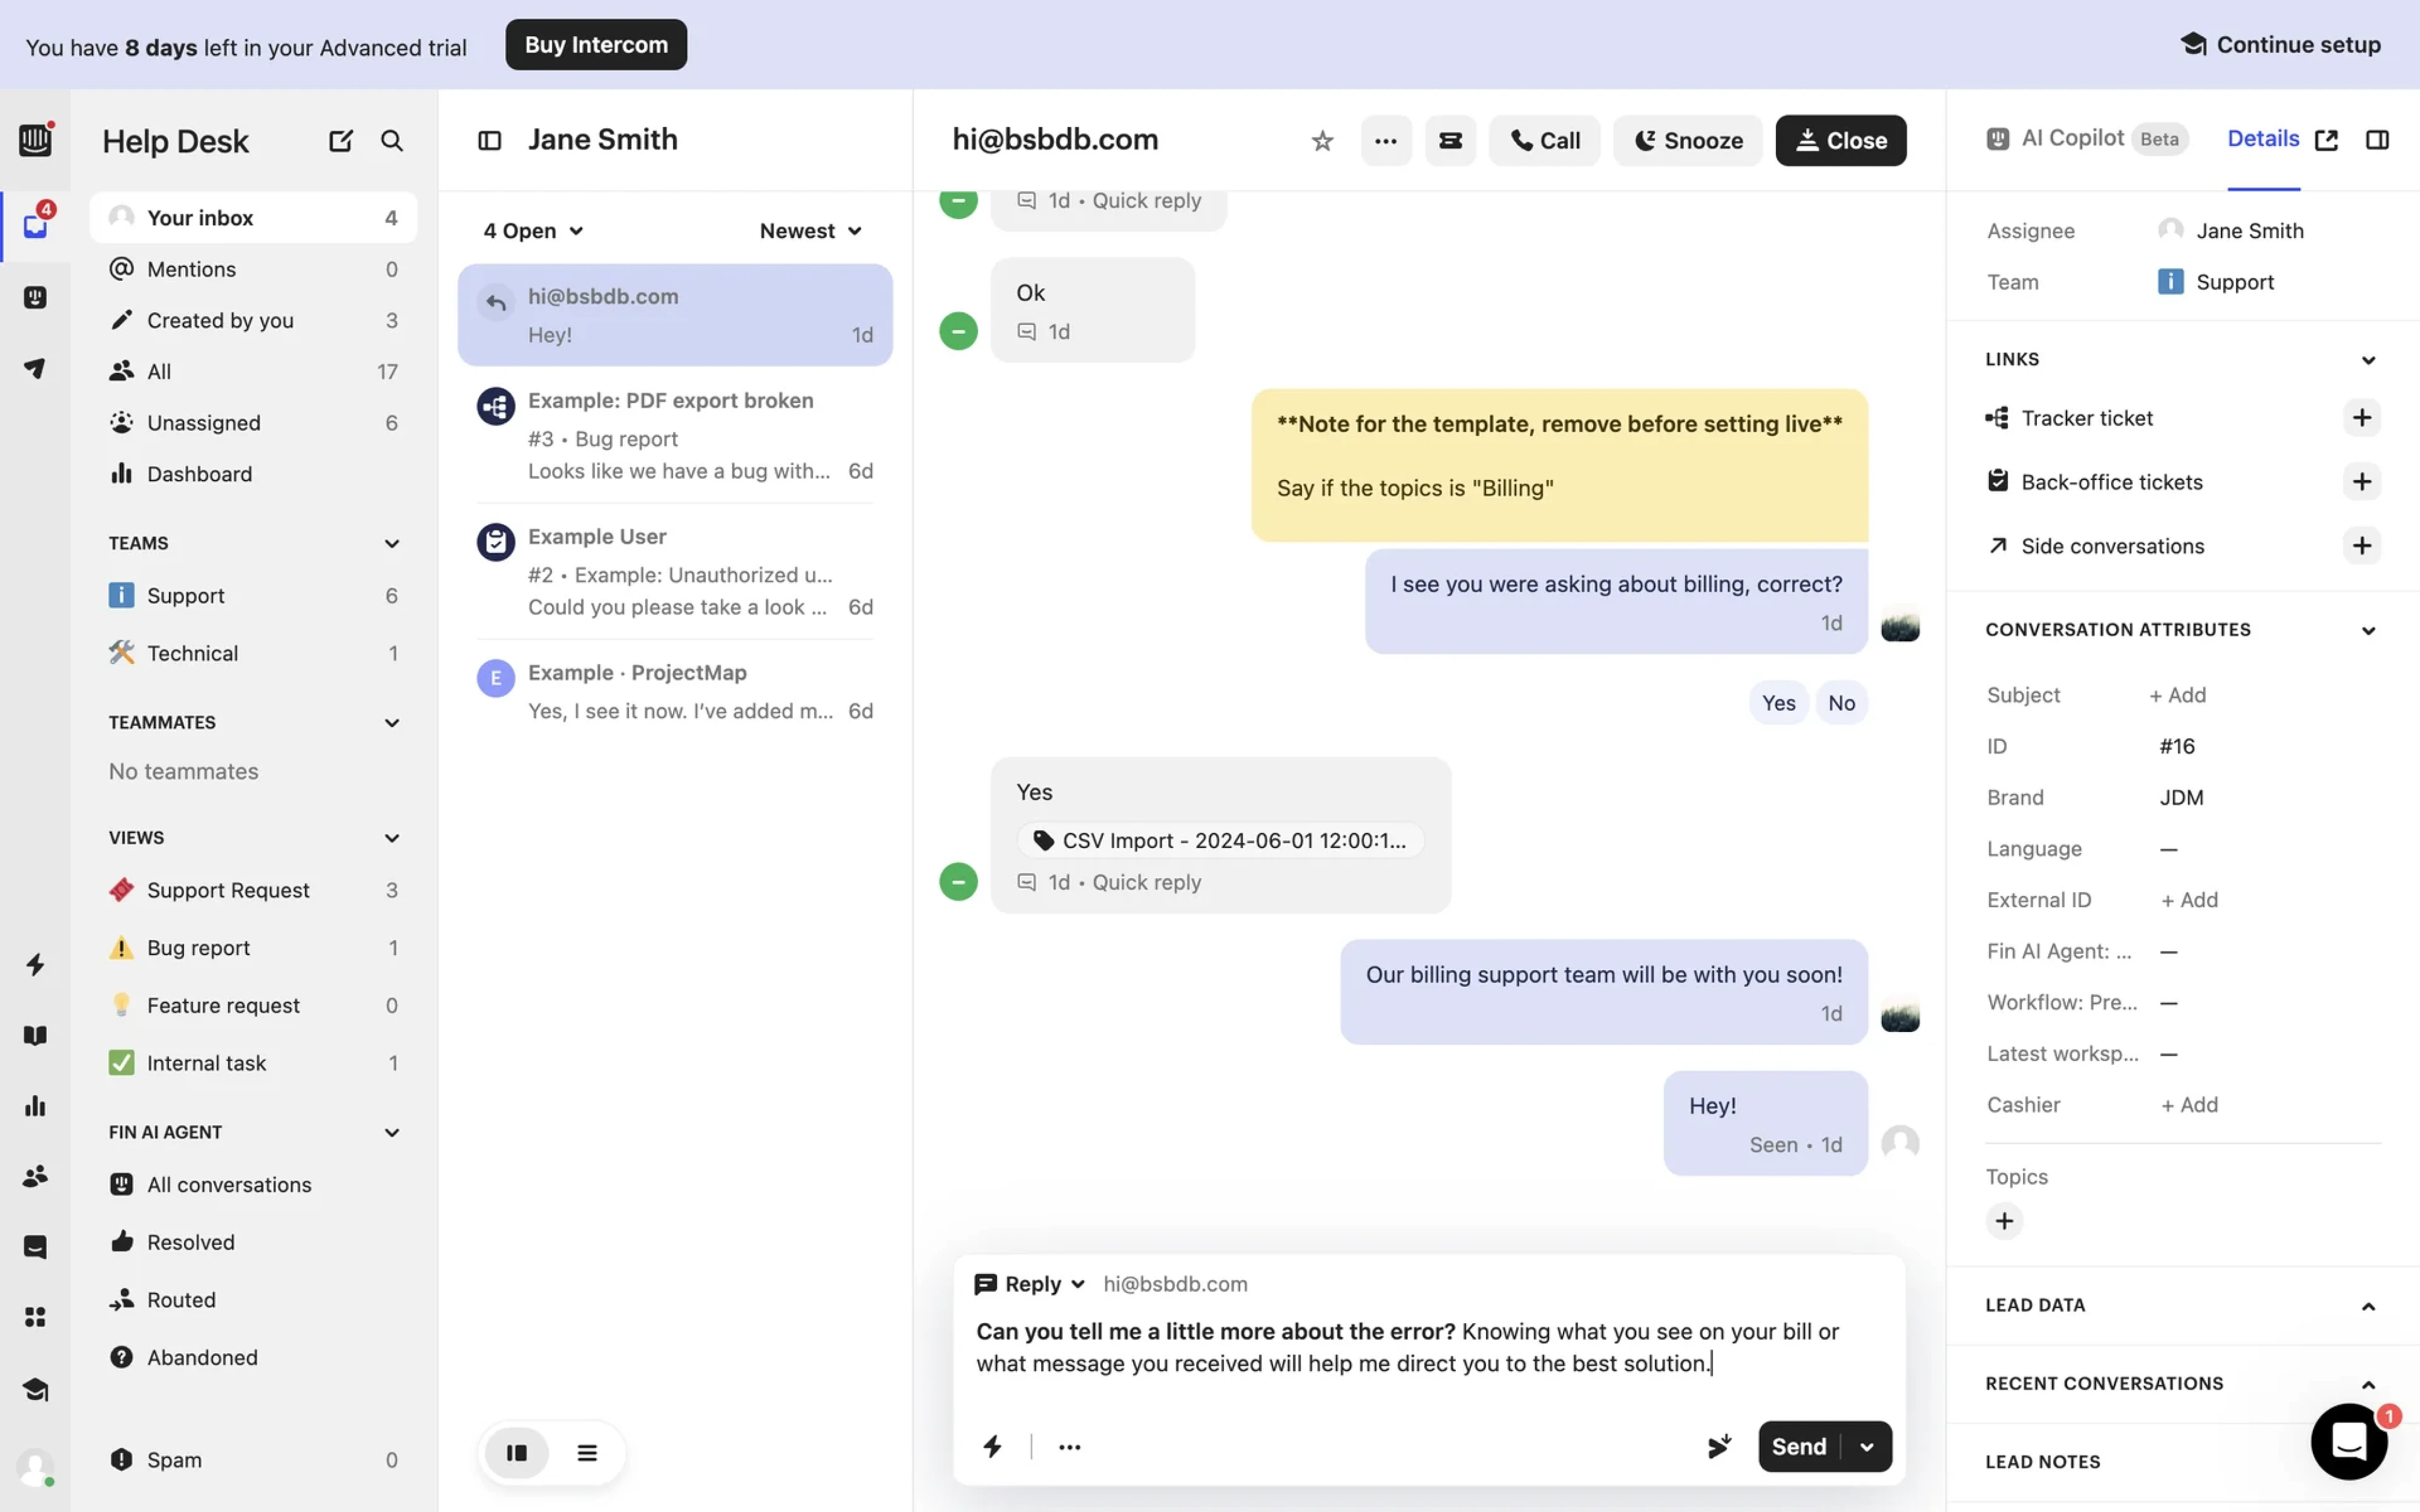Open the Knowledge Base book icon
This screenshot has width=2420, height=1512.
(35, 1035)
